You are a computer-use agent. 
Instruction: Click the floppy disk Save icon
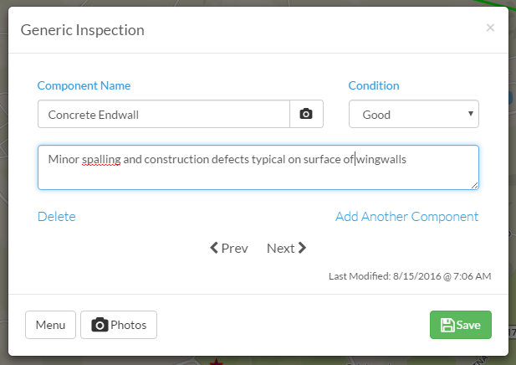447,325
